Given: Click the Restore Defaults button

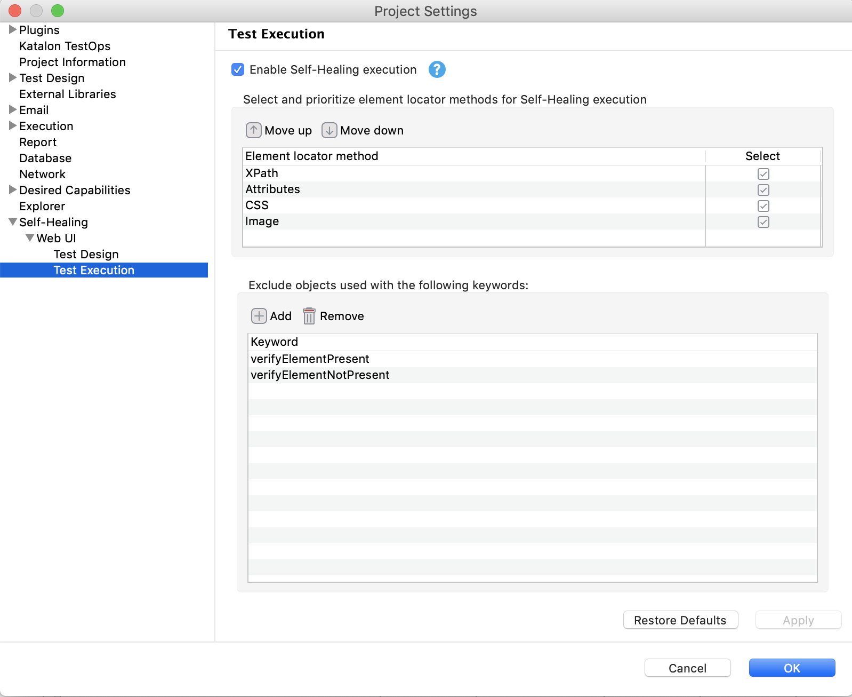Looking at the screenshot, I should pyautogui.click(x=680, y=620).
